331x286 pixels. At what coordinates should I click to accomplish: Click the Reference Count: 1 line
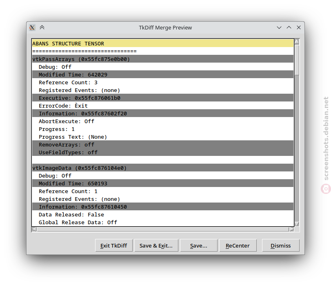pyautogui.click(x=163, y=191)
